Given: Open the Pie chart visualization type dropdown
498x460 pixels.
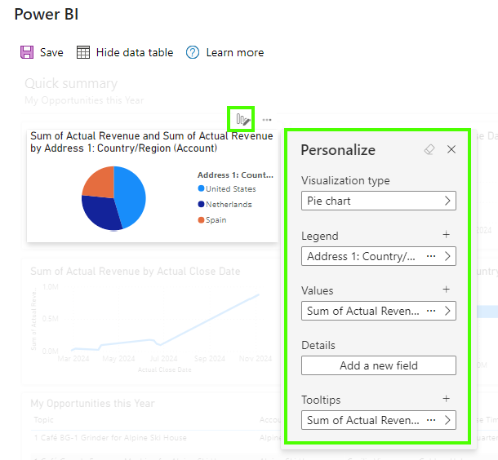Looking at the screenshot, I should (378, 201).
